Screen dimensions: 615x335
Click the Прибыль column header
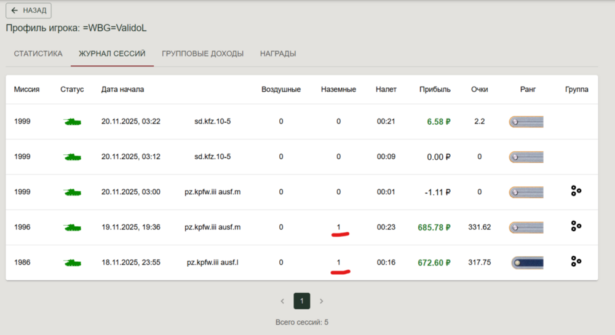435,89
